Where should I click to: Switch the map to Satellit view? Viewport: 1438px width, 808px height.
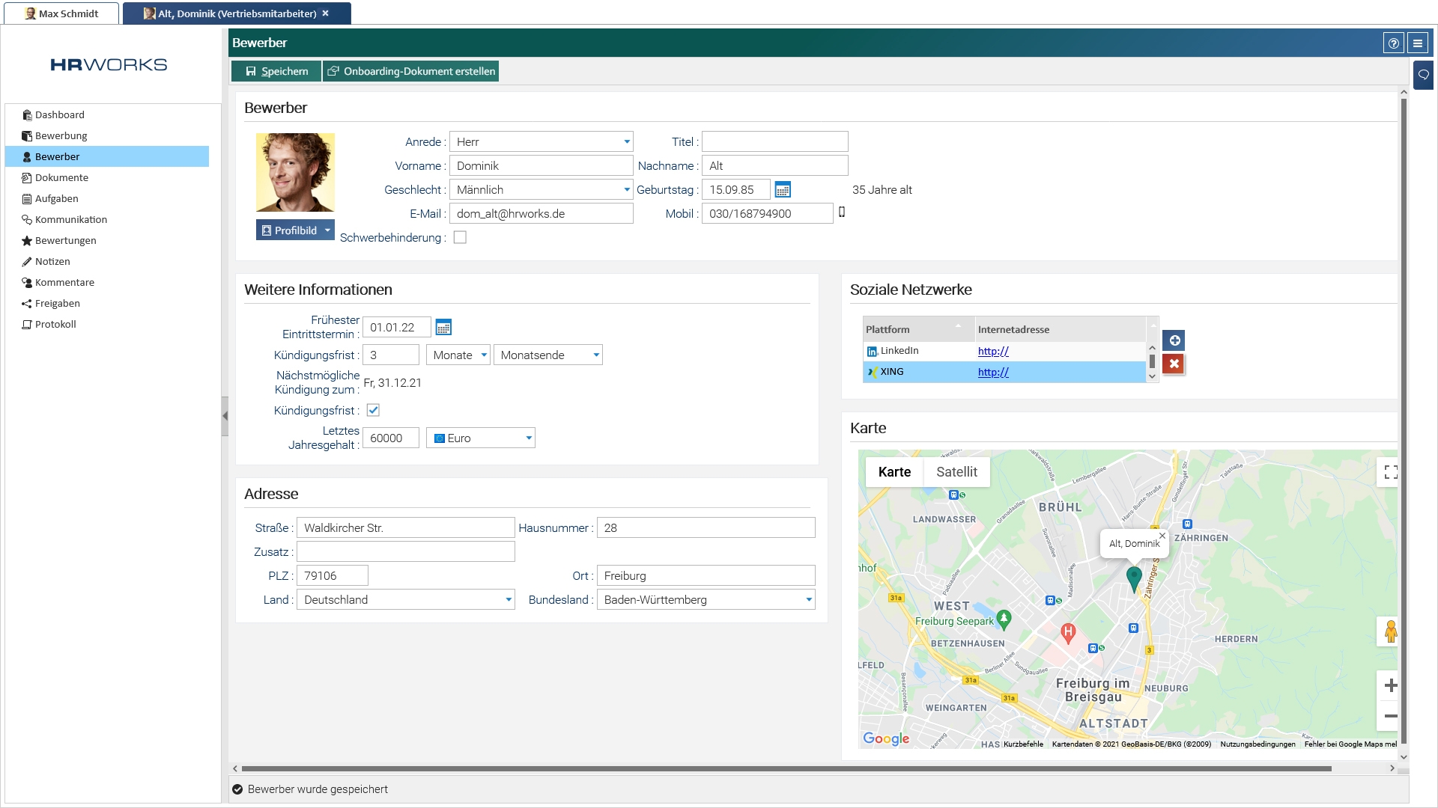(956, 472)
